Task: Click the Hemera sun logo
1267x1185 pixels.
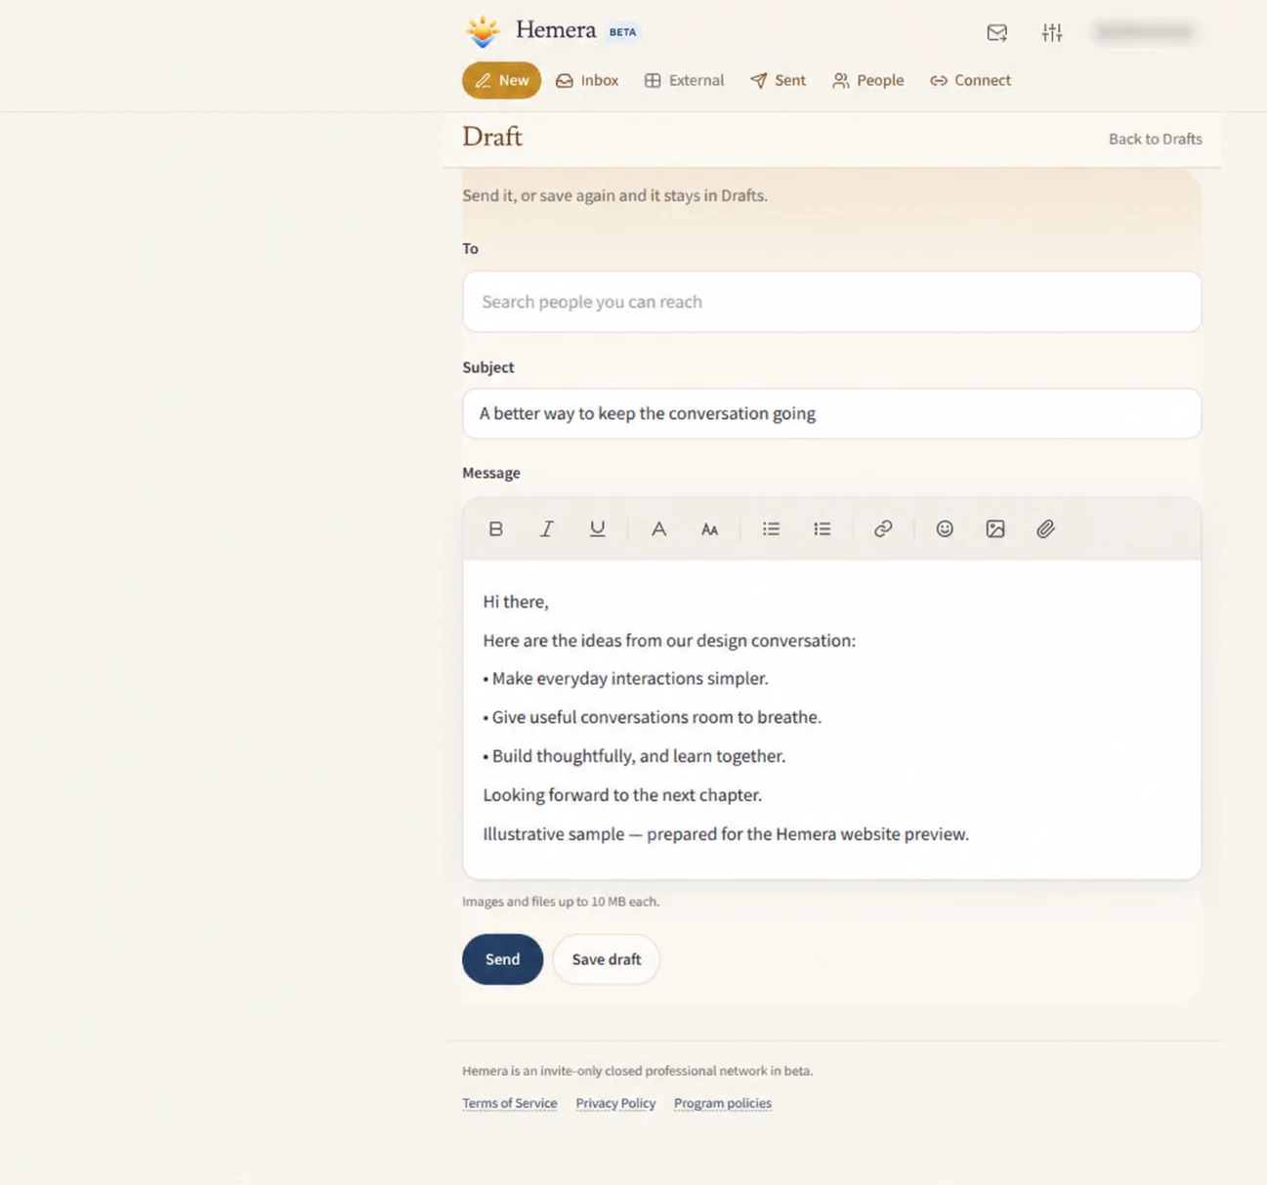Action: click(x=483, y=31)
